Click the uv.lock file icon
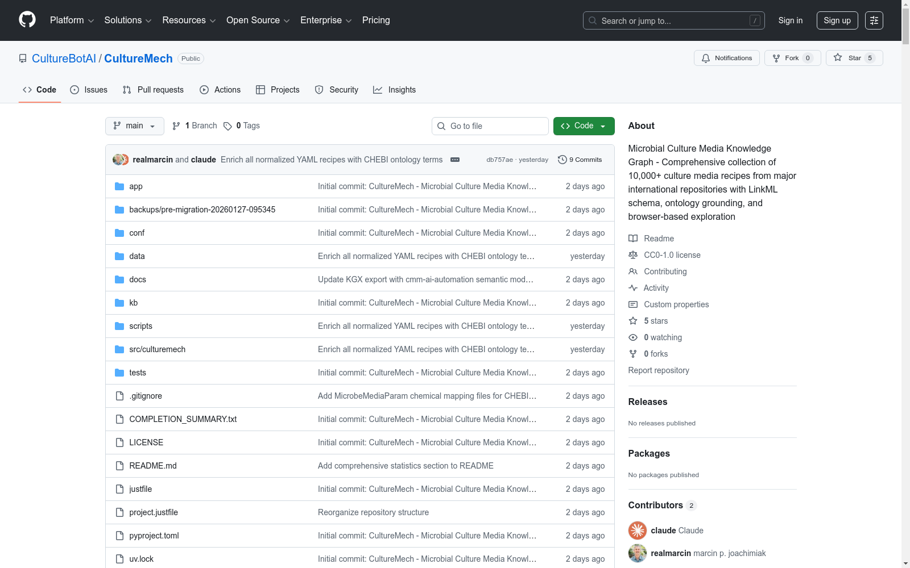This screenshot has height=568, width=910. [x=119, y=559]
